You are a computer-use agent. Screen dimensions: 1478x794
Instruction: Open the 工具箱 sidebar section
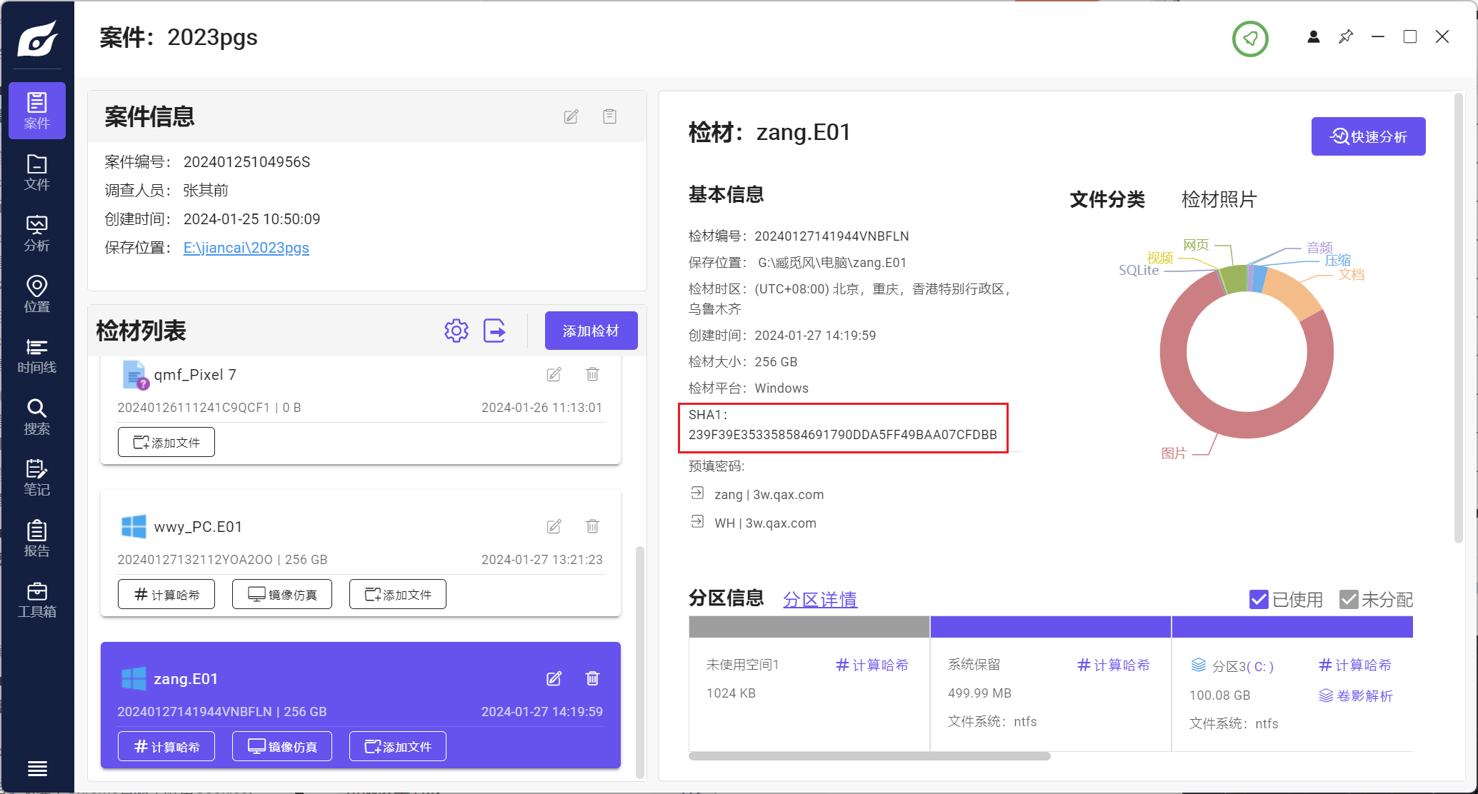pos(37,600)
